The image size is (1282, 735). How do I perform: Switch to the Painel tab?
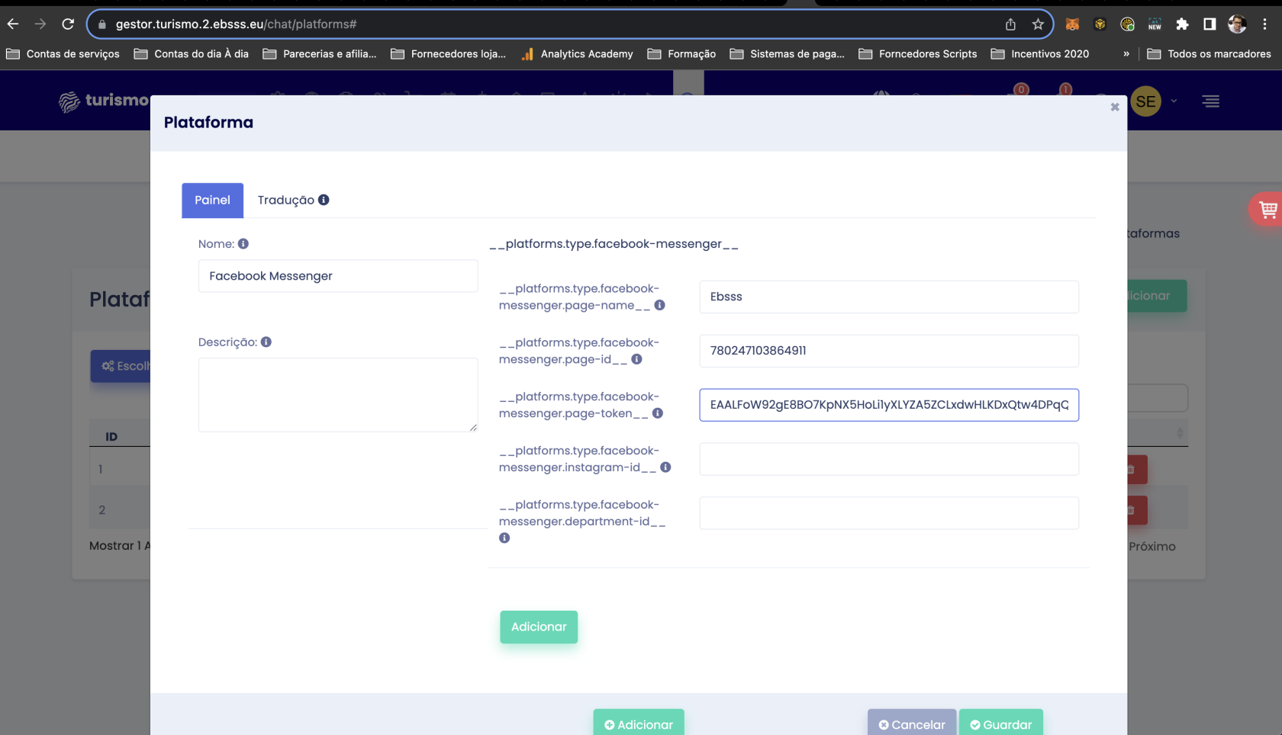(212, 201)
